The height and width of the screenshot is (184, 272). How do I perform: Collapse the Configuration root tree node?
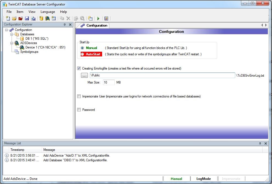pyautogui.click(x=6, y=30)
